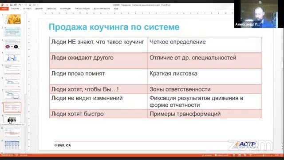Click cell 'Люди не видят изменений'

pos(99,101)
